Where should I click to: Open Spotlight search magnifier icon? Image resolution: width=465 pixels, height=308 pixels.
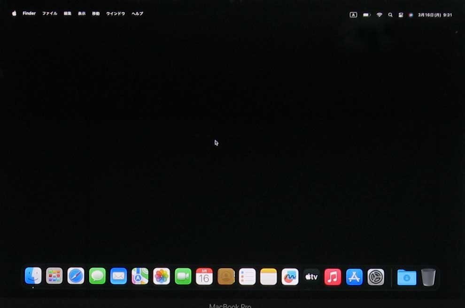390,15
